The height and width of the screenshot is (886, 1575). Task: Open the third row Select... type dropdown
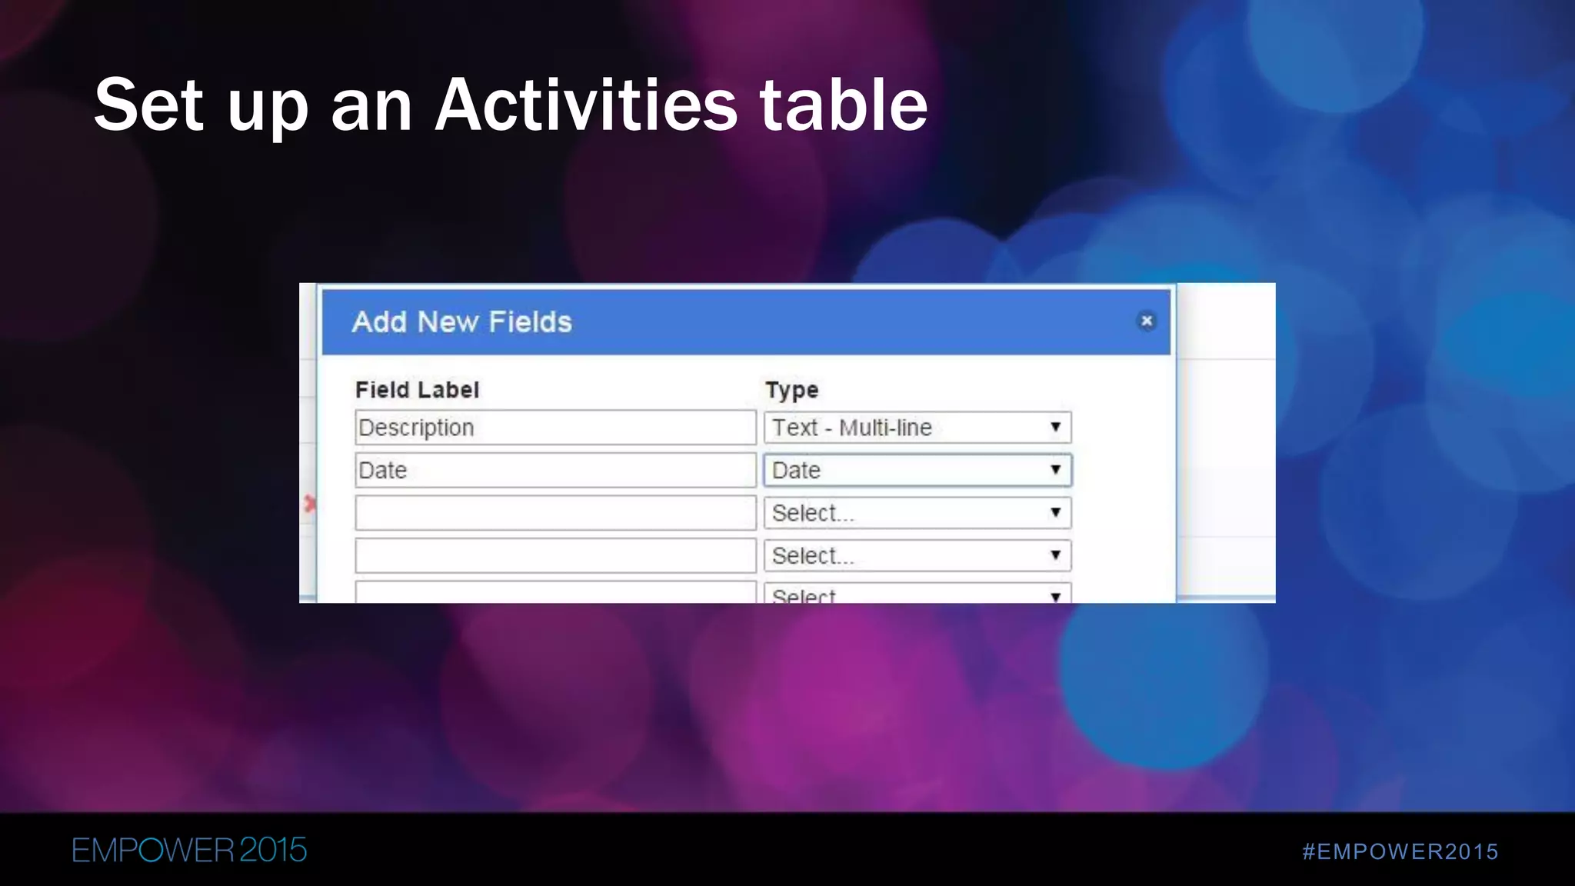pyautogui.click(x=917, y=513)
